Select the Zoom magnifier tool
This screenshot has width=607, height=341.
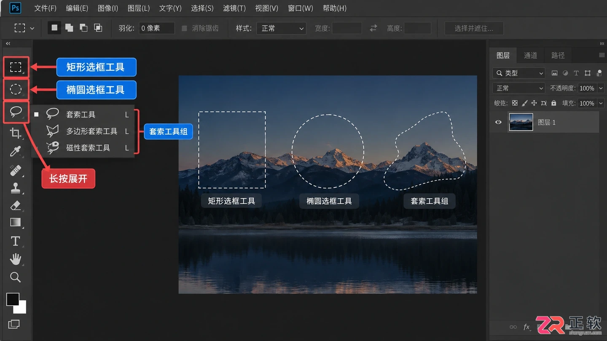[x=16, y=277]
